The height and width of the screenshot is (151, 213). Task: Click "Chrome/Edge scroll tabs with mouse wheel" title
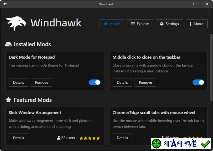pyautogui.click(x=154, y=113)
